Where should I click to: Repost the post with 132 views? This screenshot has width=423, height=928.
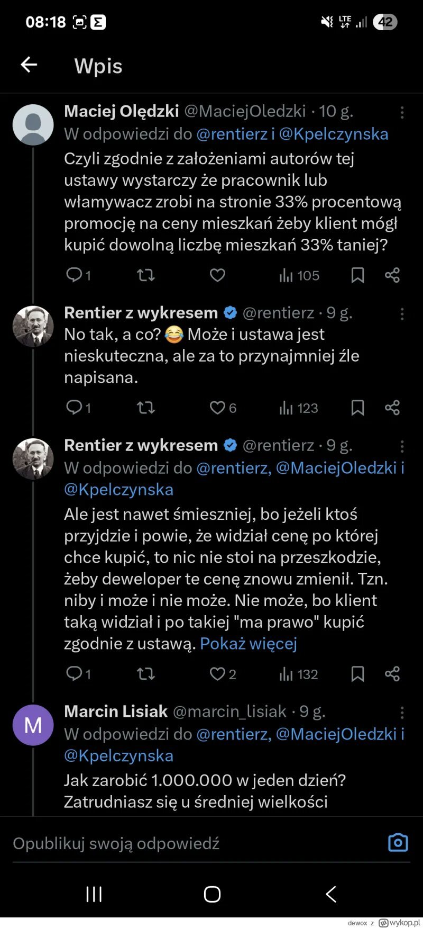[146, 674]
